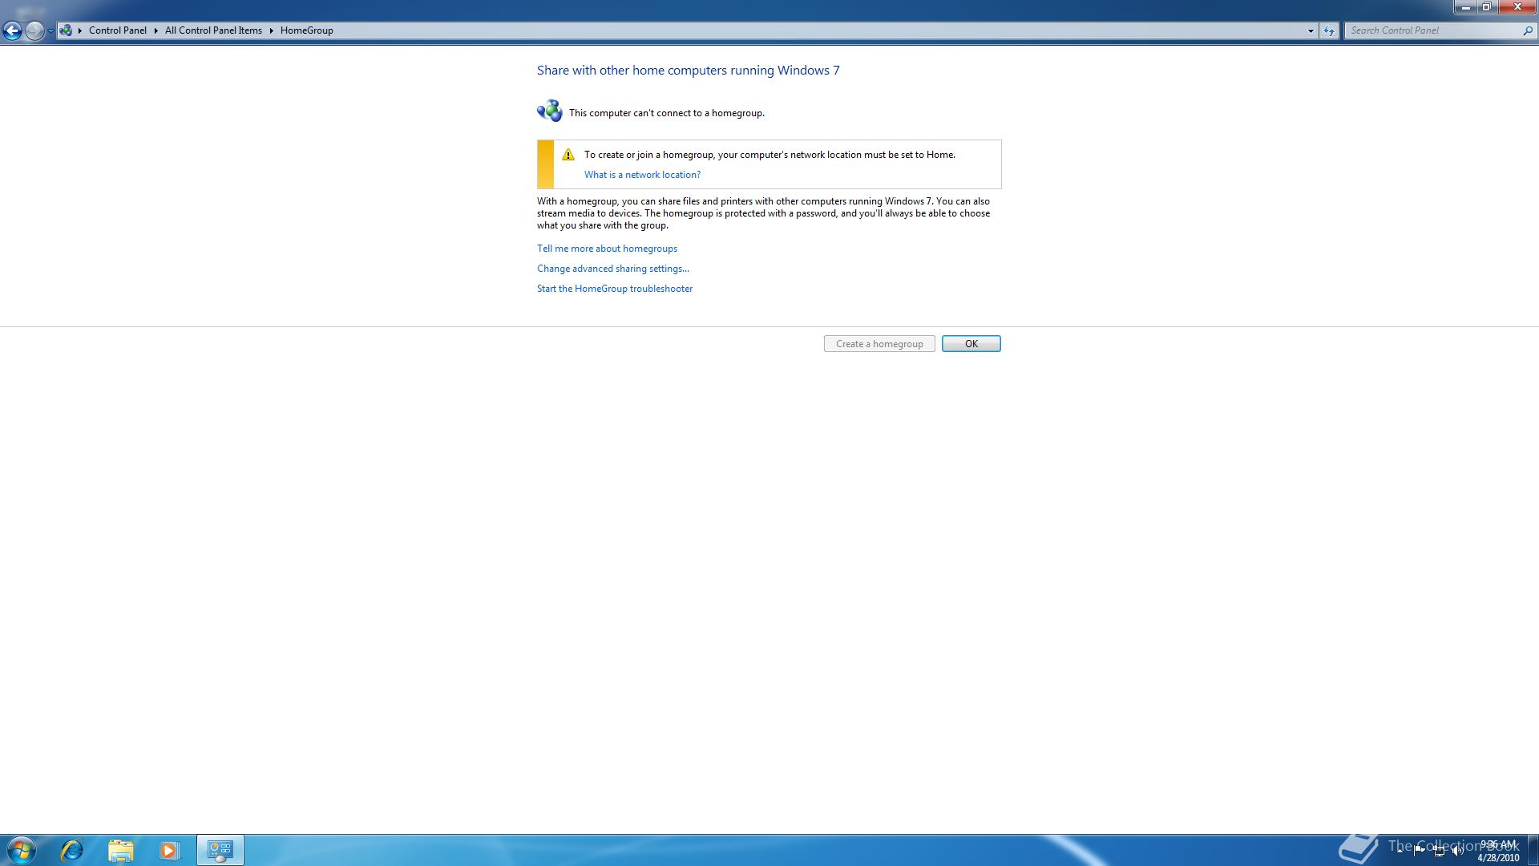Close the HomeGroup window
Screen dimensions: 1539x866
[1517, 7]
